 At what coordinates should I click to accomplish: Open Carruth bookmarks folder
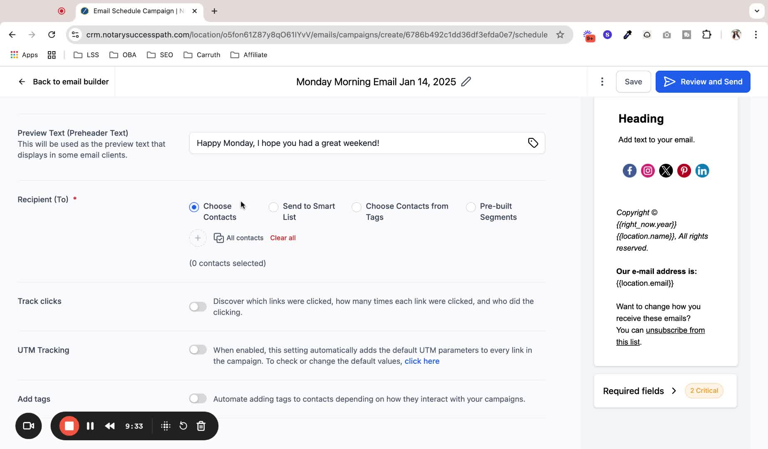pos(202,55)
